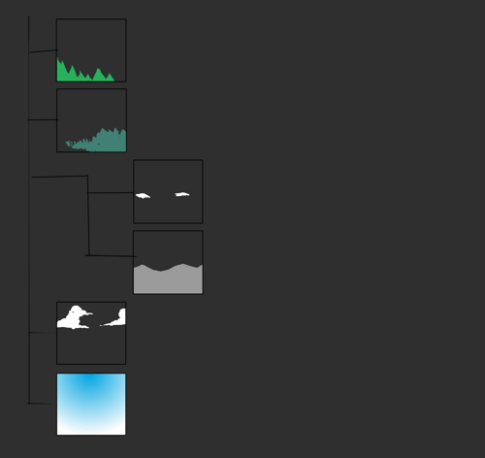485x458 pixels.
Task: Click the gray hill fill area
Action: click(x=168, y=279)
